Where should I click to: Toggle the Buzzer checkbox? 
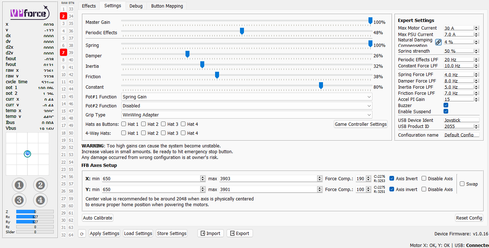coord(446,105)
